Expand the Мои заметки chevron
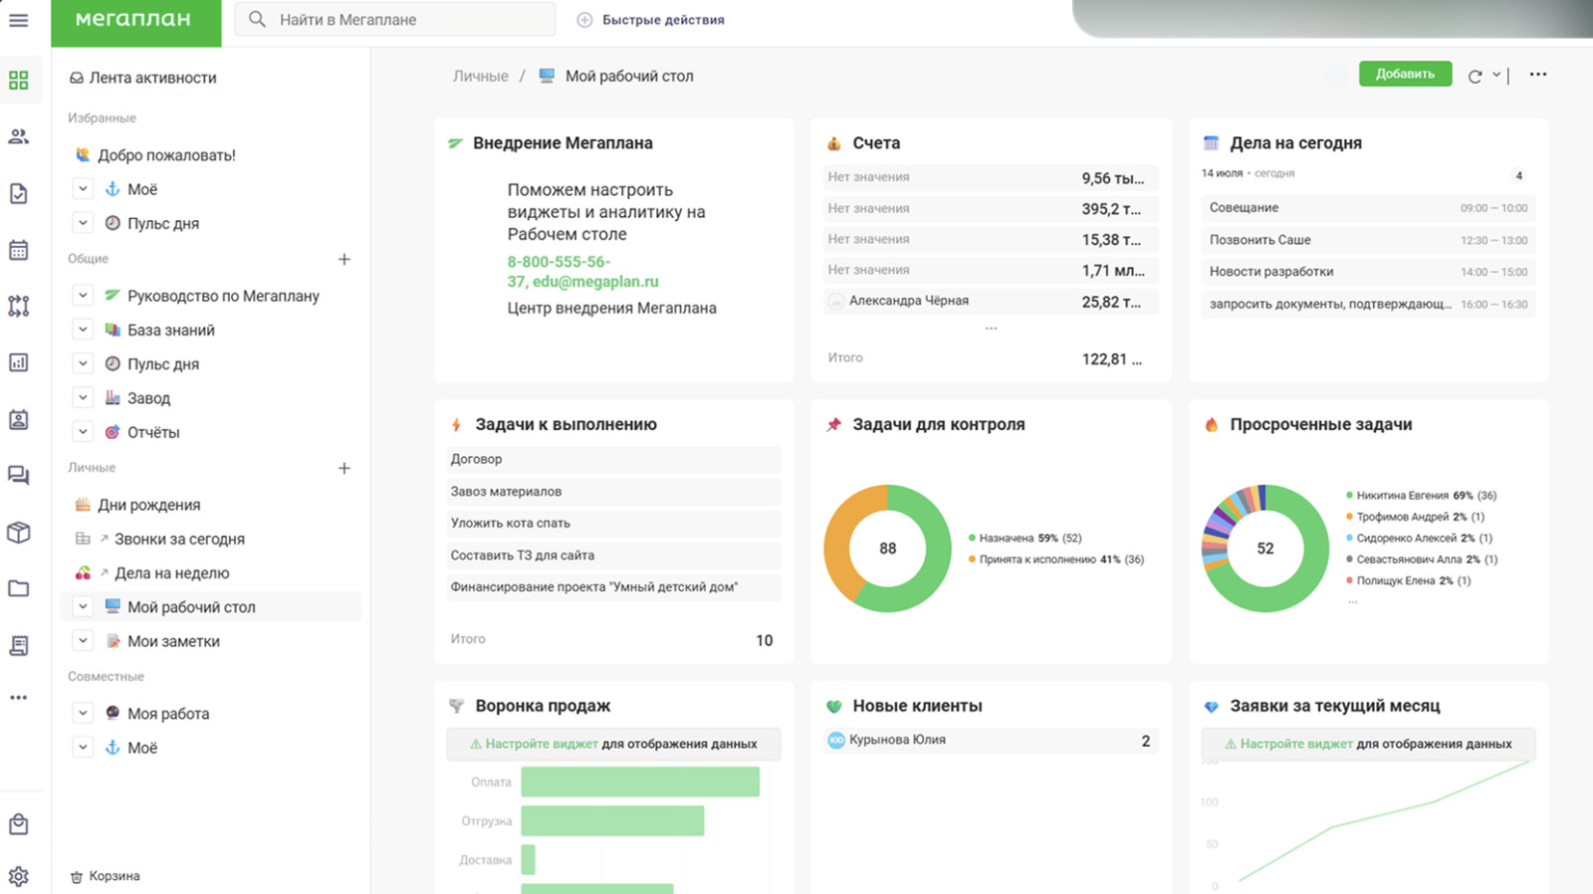 84,641
